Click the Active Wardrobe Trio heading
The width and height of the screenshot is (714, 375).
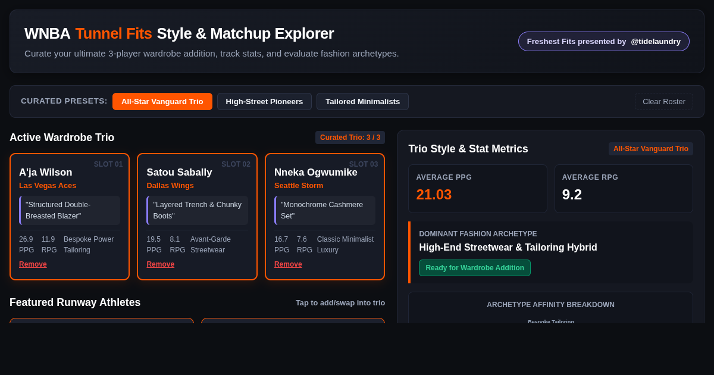62,137
